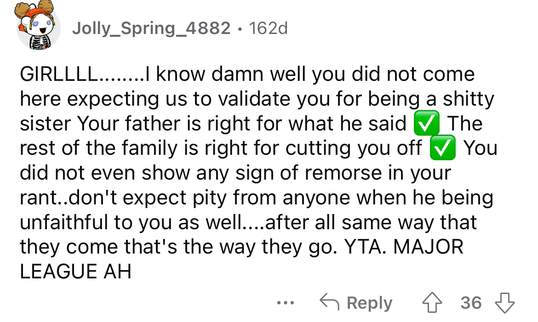This screenshot has width=538, height=322.
Task: Downvote the comment with the down arrow
Action: point(505,303)
